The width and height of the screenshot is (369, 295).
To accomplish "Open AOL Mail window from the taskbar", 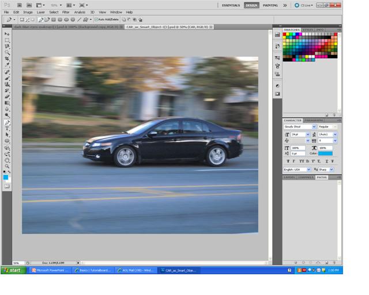I will (x=136, y=271).
